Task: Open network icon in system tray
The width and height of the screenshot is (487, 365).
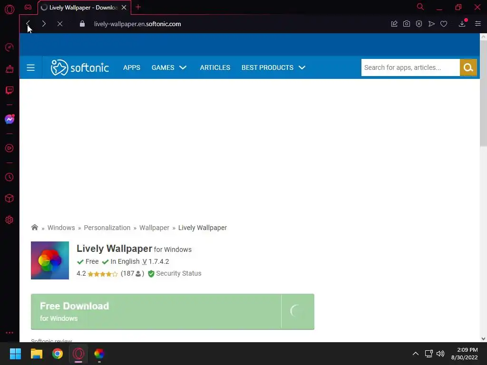Action: (x=429, y=354)
